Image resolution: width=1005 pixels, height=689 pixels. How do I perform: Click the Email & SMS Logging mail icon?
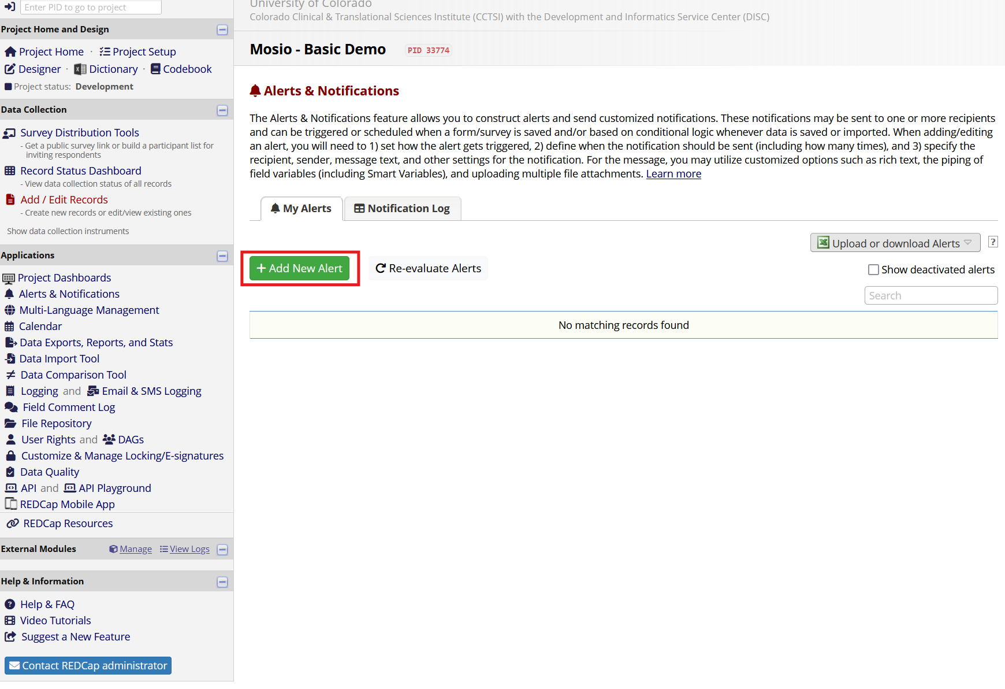93,391
